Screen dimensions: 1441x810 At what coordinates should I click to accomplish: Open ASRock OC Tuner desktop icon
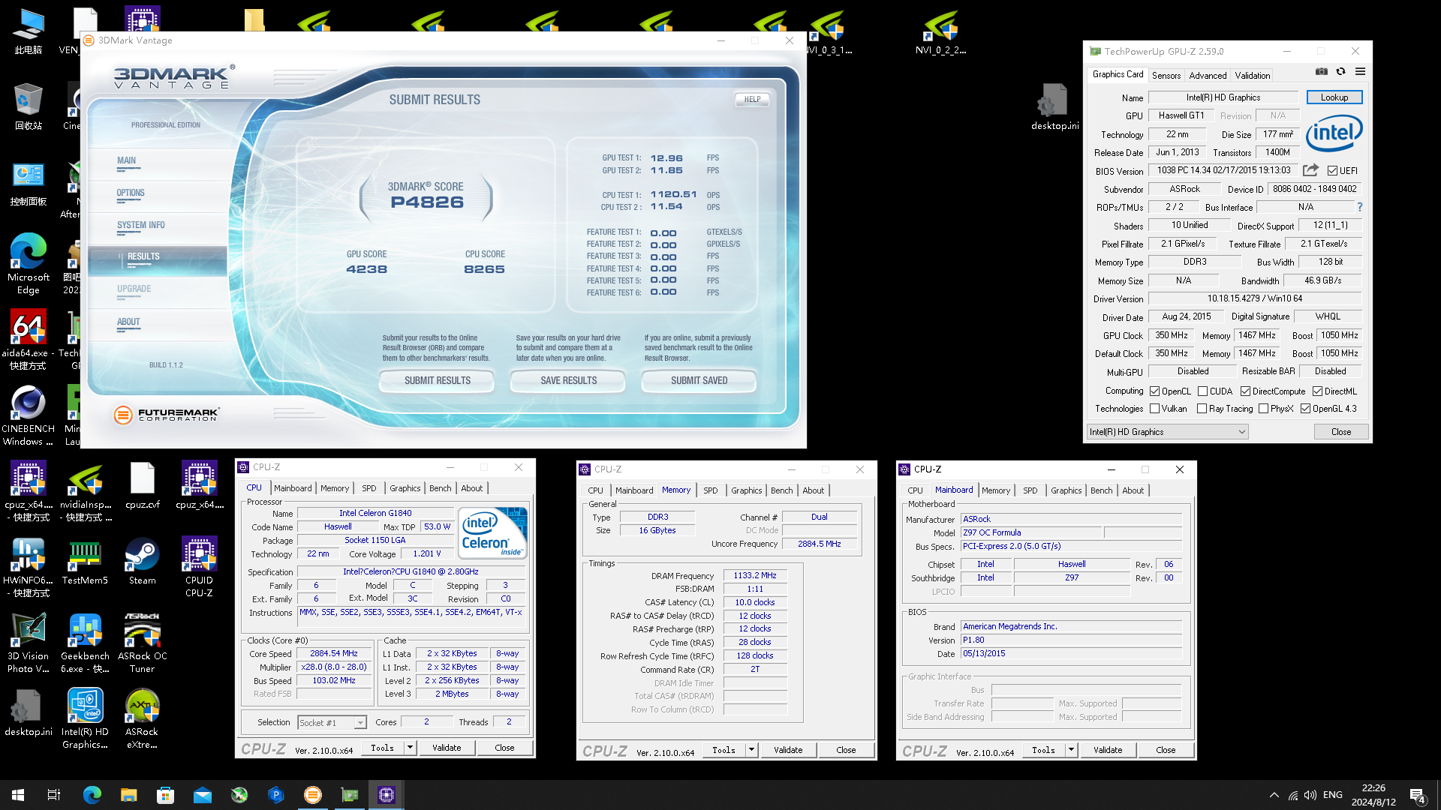point(142,643)
